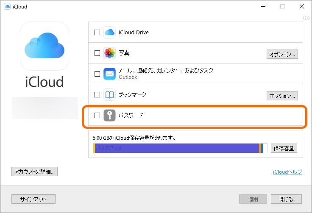Click the iCloud Drive label text
The image size is (312, 213).
(x=134, y=32)
